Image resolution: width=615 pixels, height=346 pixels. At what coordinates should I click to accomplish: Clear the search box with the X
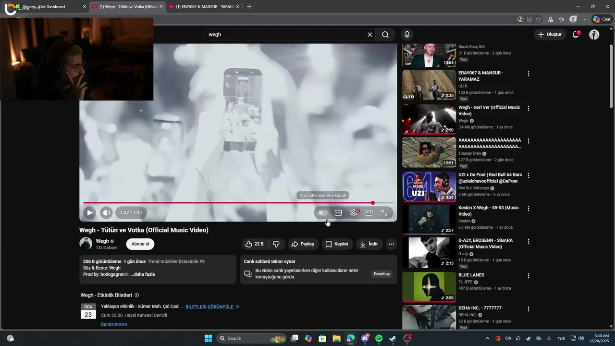370,35
